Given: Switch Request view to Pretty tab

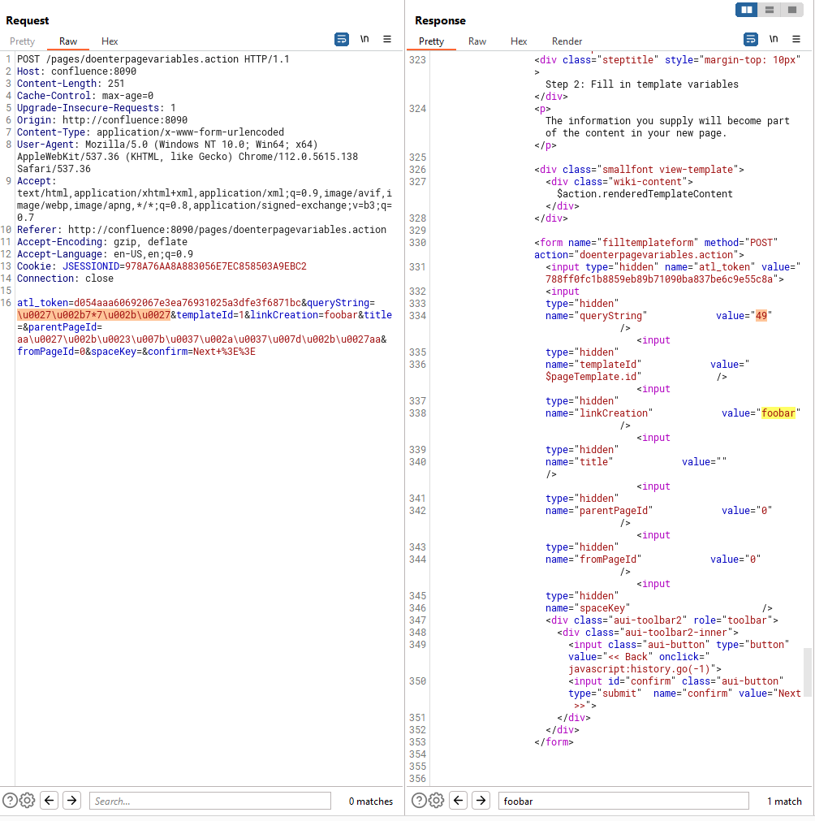Looking at the screenshot, I should coord(22,41).
